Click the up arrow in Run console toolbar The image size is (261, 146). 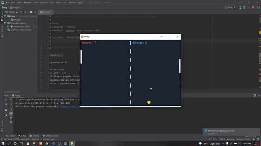tap(11, 100)
